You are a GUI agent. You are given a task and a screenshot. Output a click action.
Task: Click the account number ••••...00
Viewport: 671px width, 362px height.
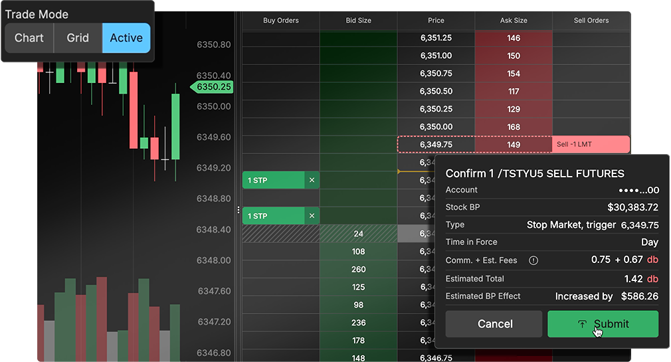(x=639, y=190)
